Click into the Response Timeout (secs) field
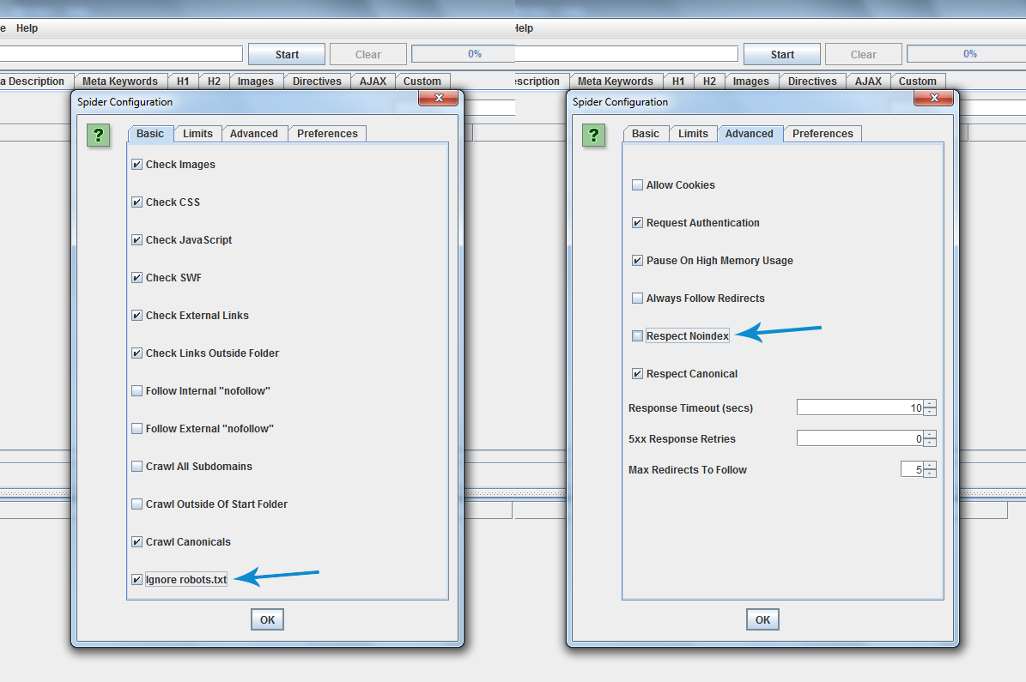The image size is (1026, 682). 859,408
